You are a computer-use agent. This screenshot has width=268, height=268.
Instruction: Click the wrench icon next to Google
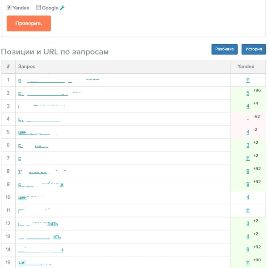click(63, 8)
